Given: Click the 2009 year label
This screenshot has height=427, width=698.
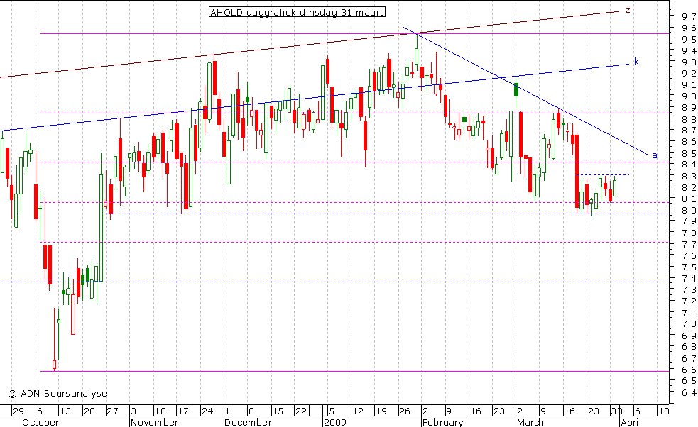Looking at the screenshot, I should [335, 422].
